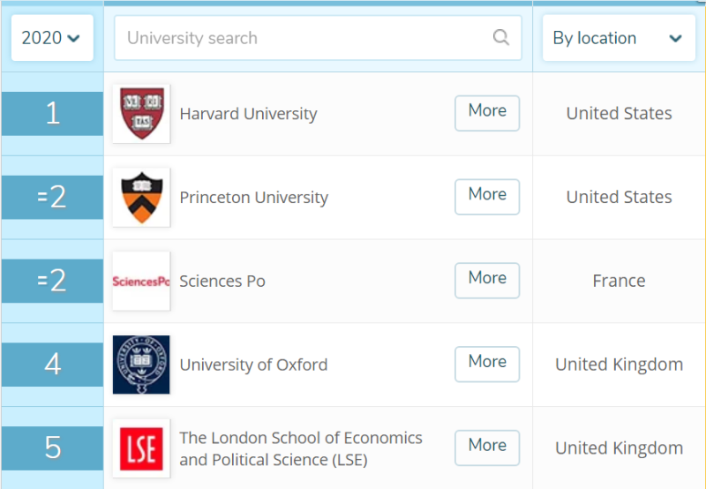The image size is (706, 489).
Task: Click the University of Oxford crest logo
Action: pos(141,365)
